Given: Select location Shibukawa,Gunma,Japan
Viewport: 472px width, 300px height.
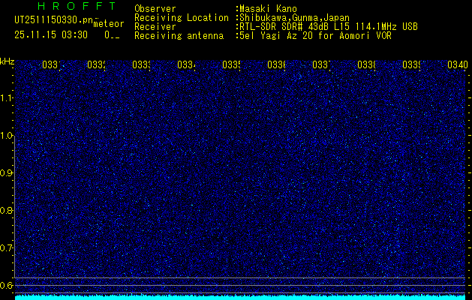Looking at the screenshot, I should pos(294,18).
